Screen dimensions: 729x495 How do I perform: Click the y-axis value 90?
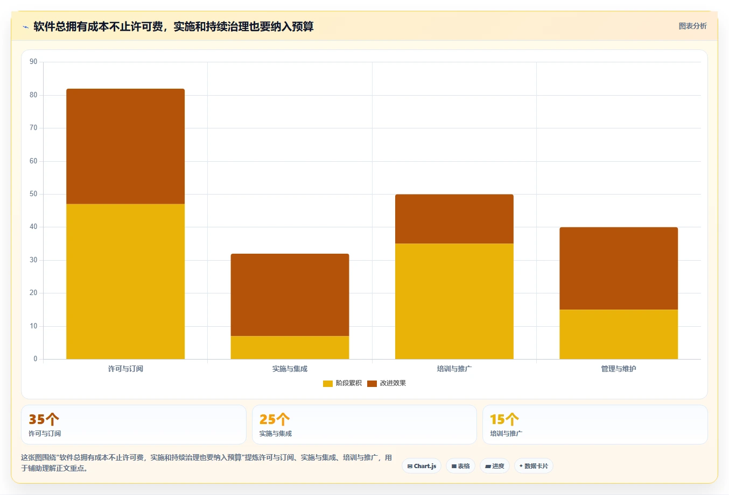pos(33,62)
